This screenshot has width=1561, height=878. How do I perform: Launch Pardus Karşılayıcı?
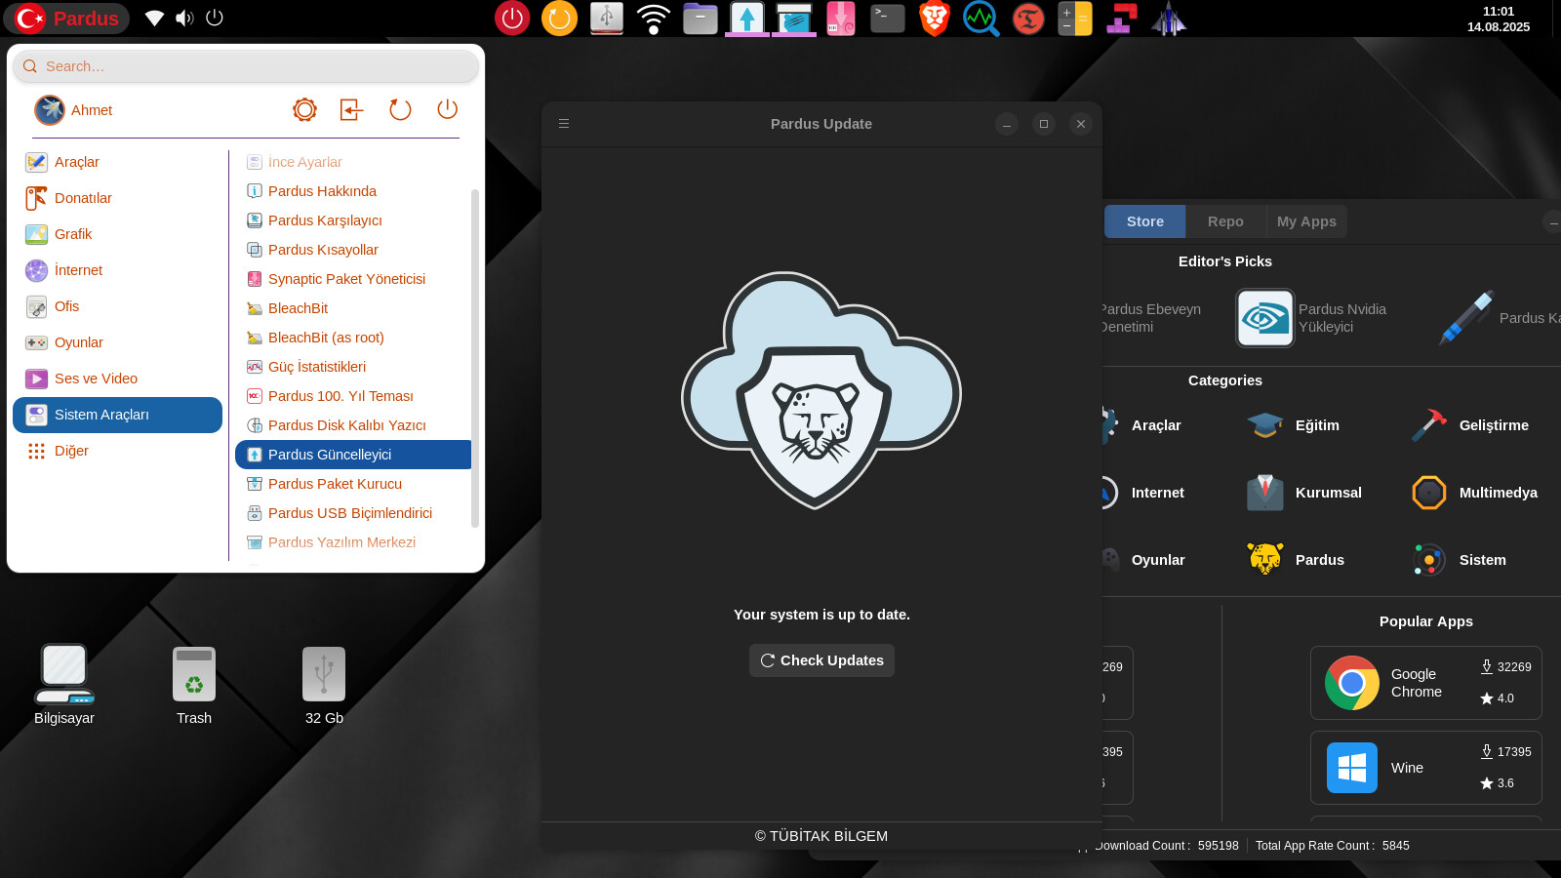point(352,220)
